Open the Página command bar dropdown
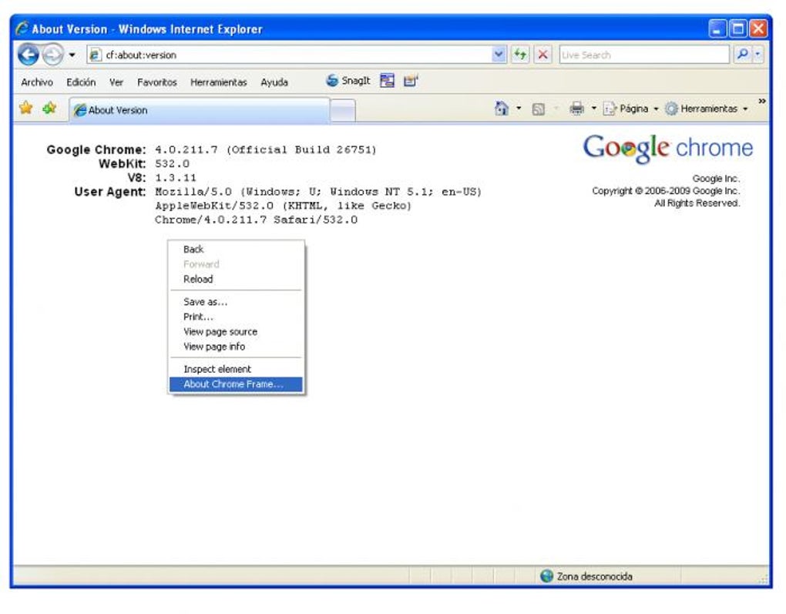 [630, 109]
